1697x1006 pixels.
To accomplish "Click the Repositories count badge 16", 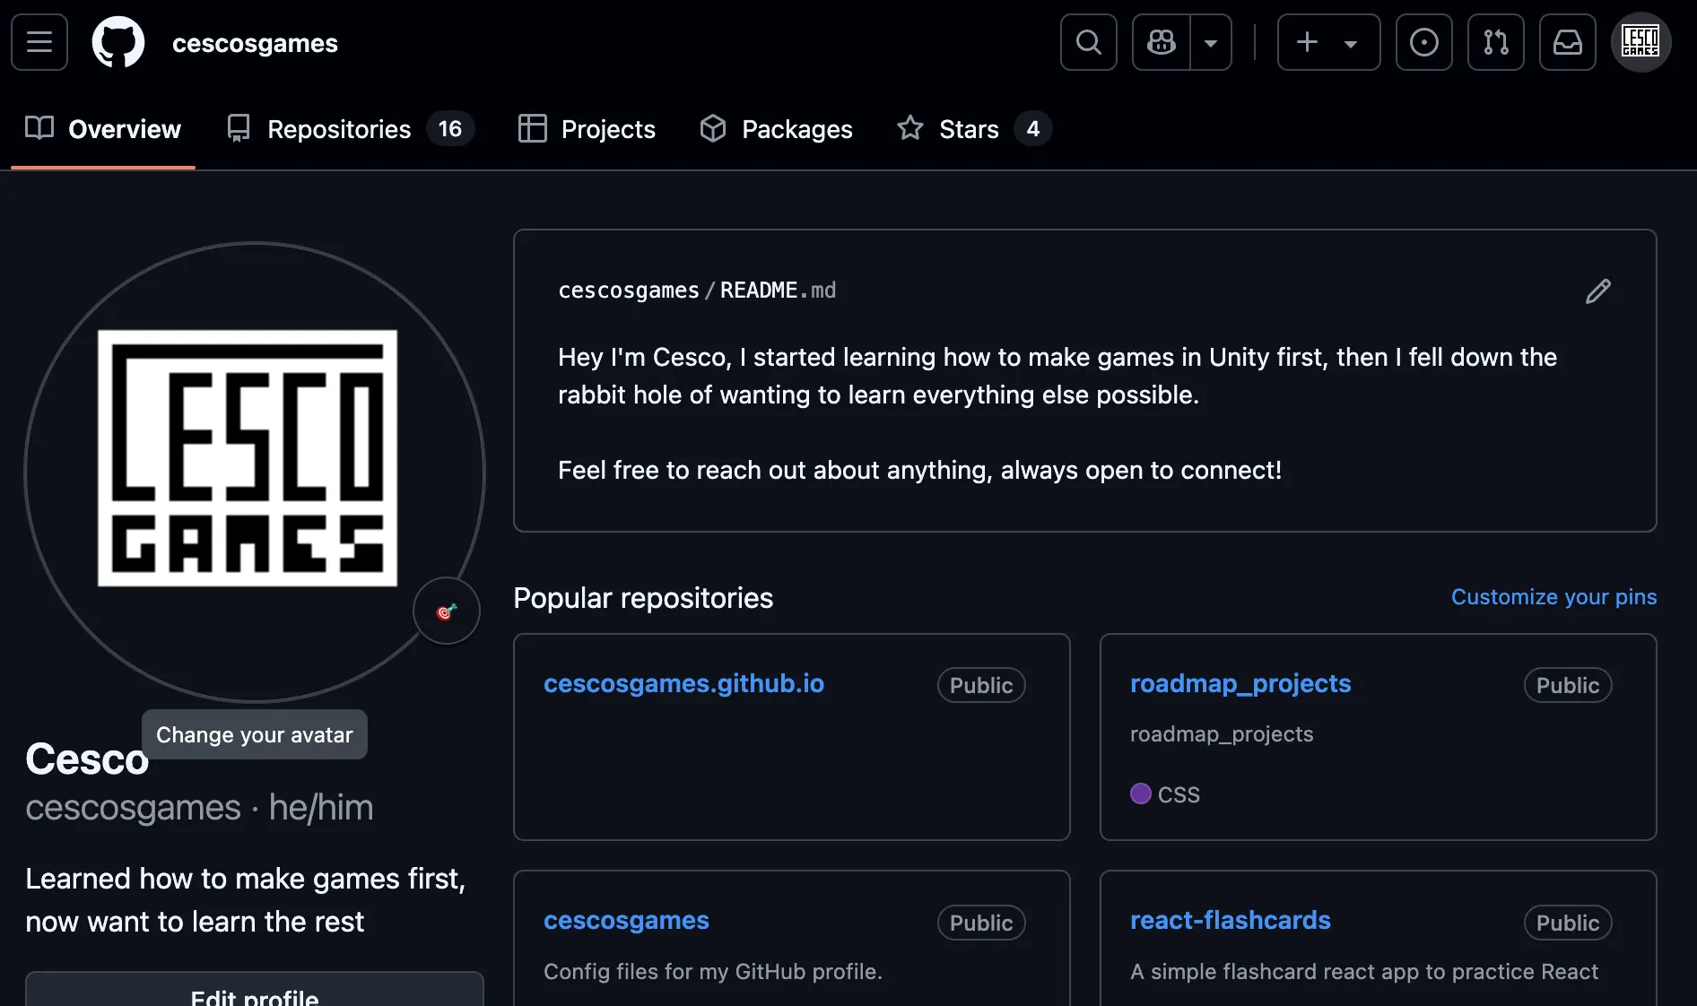I will pos(450,129).
